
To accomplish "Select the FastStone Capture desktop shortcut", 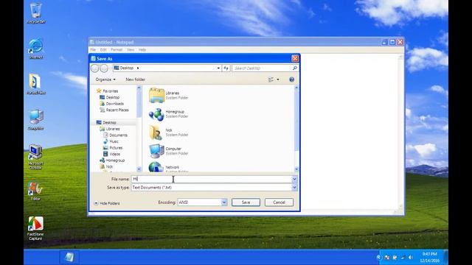I will click(x=35, y=228).
